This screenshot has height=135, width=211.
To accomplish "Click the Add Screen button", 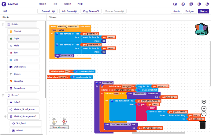I will tap(69, 11).
